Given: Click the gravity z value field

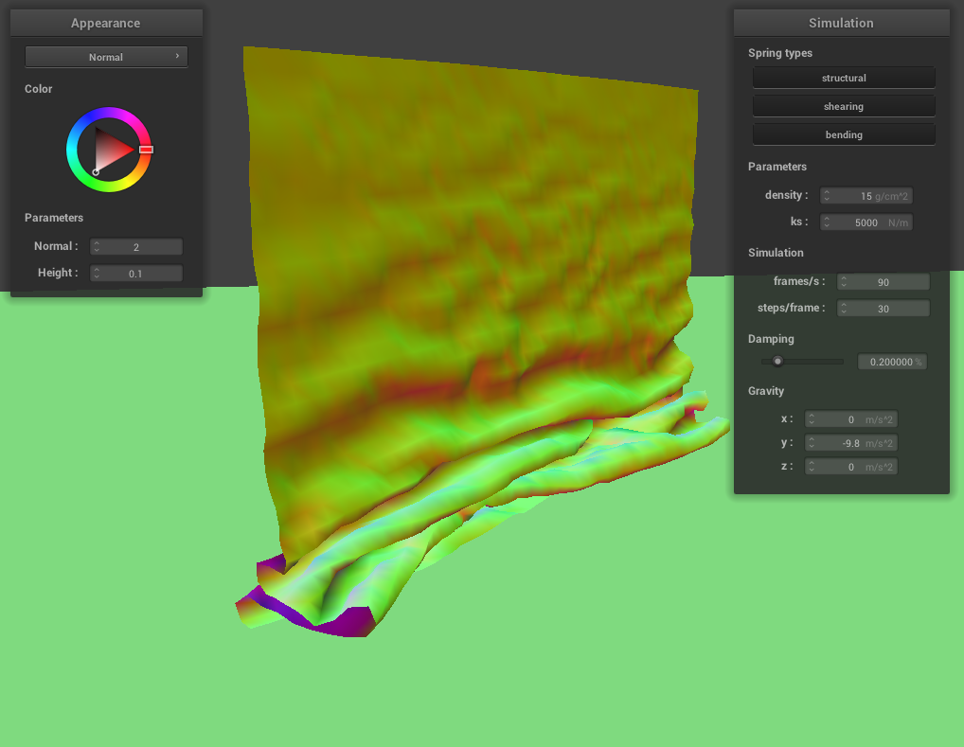Looking at the screenshot, I should [x=851, y=467].
